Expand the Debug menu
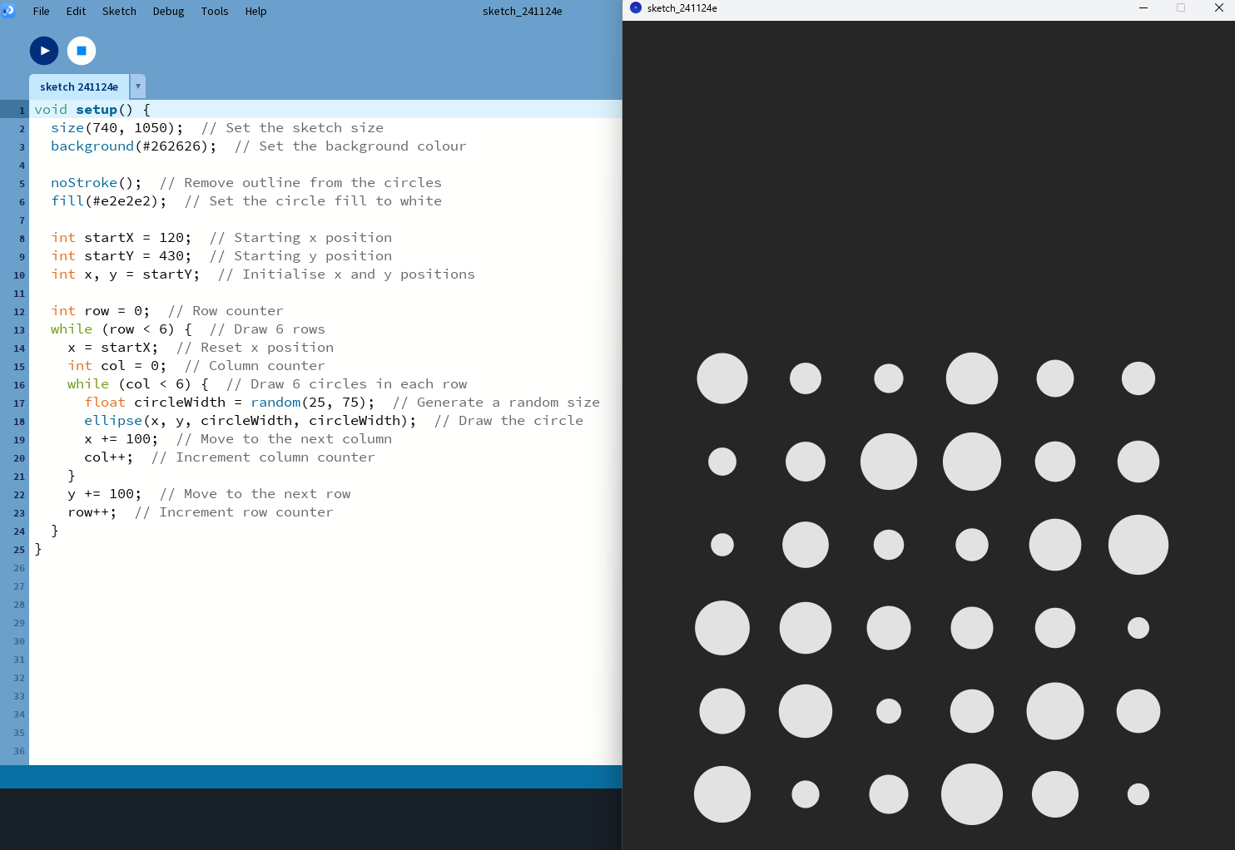The image size is (1235, 850). pos(168,12)
